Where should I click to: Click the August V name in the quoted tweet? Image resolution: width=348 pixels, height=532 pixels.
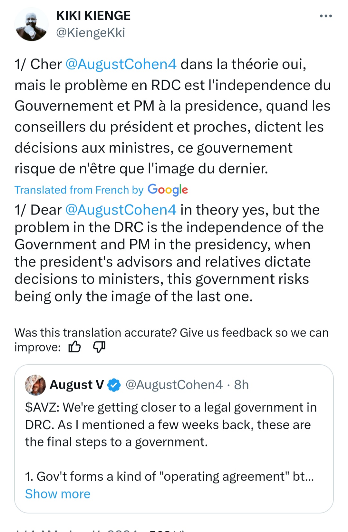click(x=77, y=385)
